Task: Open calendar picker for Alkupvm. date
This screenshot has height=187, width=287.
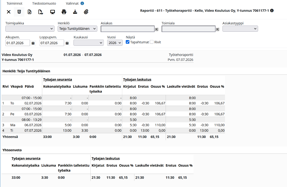Action: (33, 43)
